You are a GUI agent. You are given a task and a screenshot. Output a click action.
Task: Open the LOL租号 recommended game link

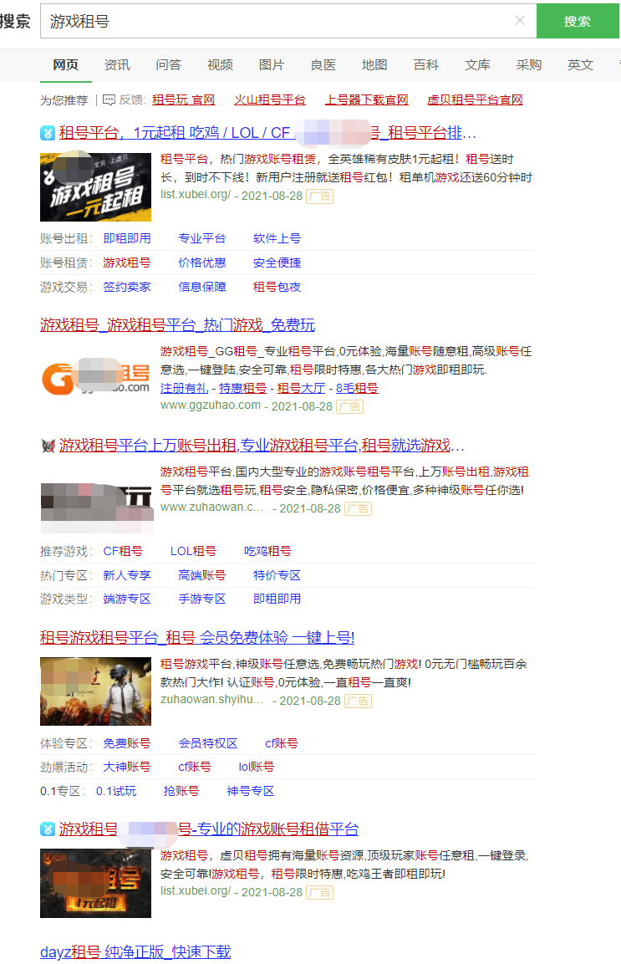[193, 551]
